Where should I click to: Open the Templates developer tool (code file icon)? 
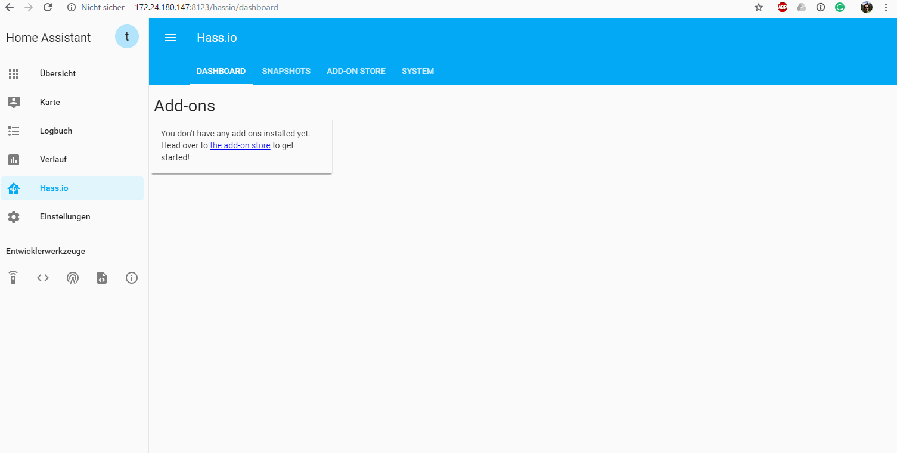click(x=102, y=278)
